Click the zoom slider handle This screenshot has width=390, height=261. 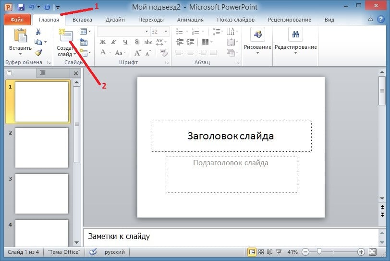pos(319,252)
